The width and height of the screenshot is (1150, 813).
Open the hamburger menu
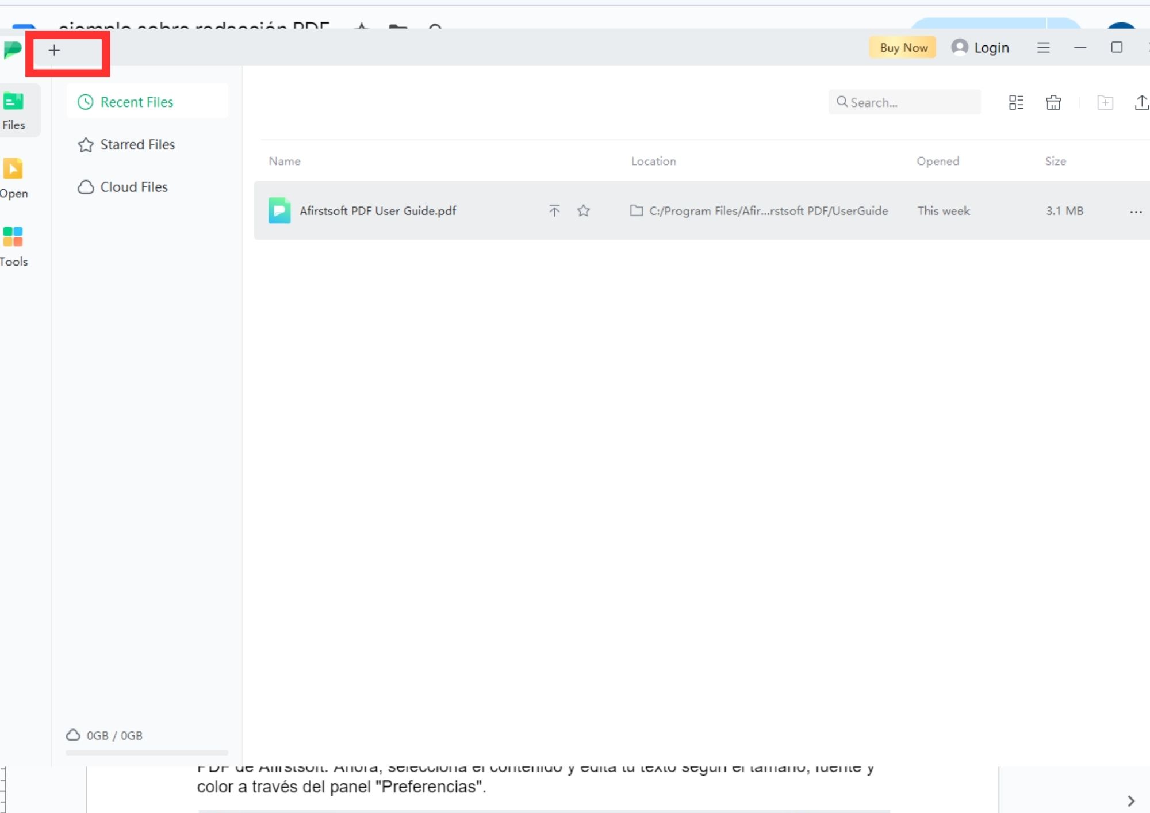pyautogui.click(x=1043, y=48)
